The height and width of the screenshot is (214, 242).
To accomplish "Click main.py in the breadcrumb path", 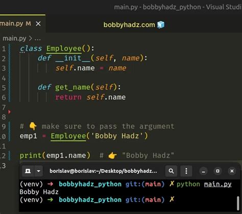I will pos(14,38).
